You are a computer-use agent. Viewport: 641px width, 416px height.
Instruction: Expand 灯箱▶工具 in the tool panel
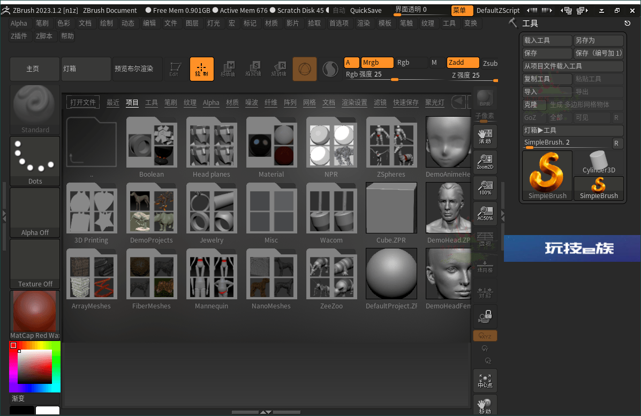click(573, 130)
